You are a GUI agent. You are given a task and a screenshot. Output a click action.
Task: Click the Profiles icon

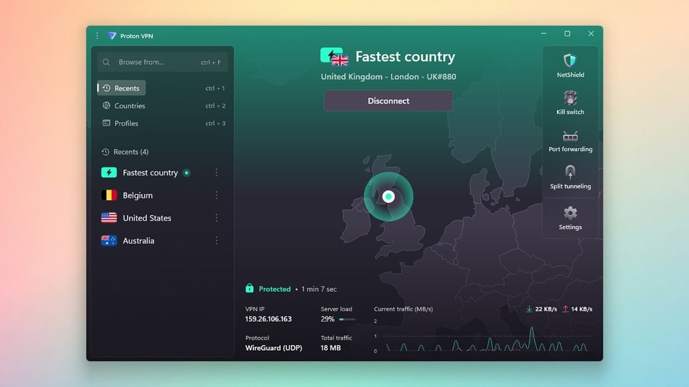coord(106,123)
